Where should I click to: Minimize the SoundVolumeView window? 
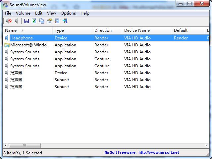[181, 4]
